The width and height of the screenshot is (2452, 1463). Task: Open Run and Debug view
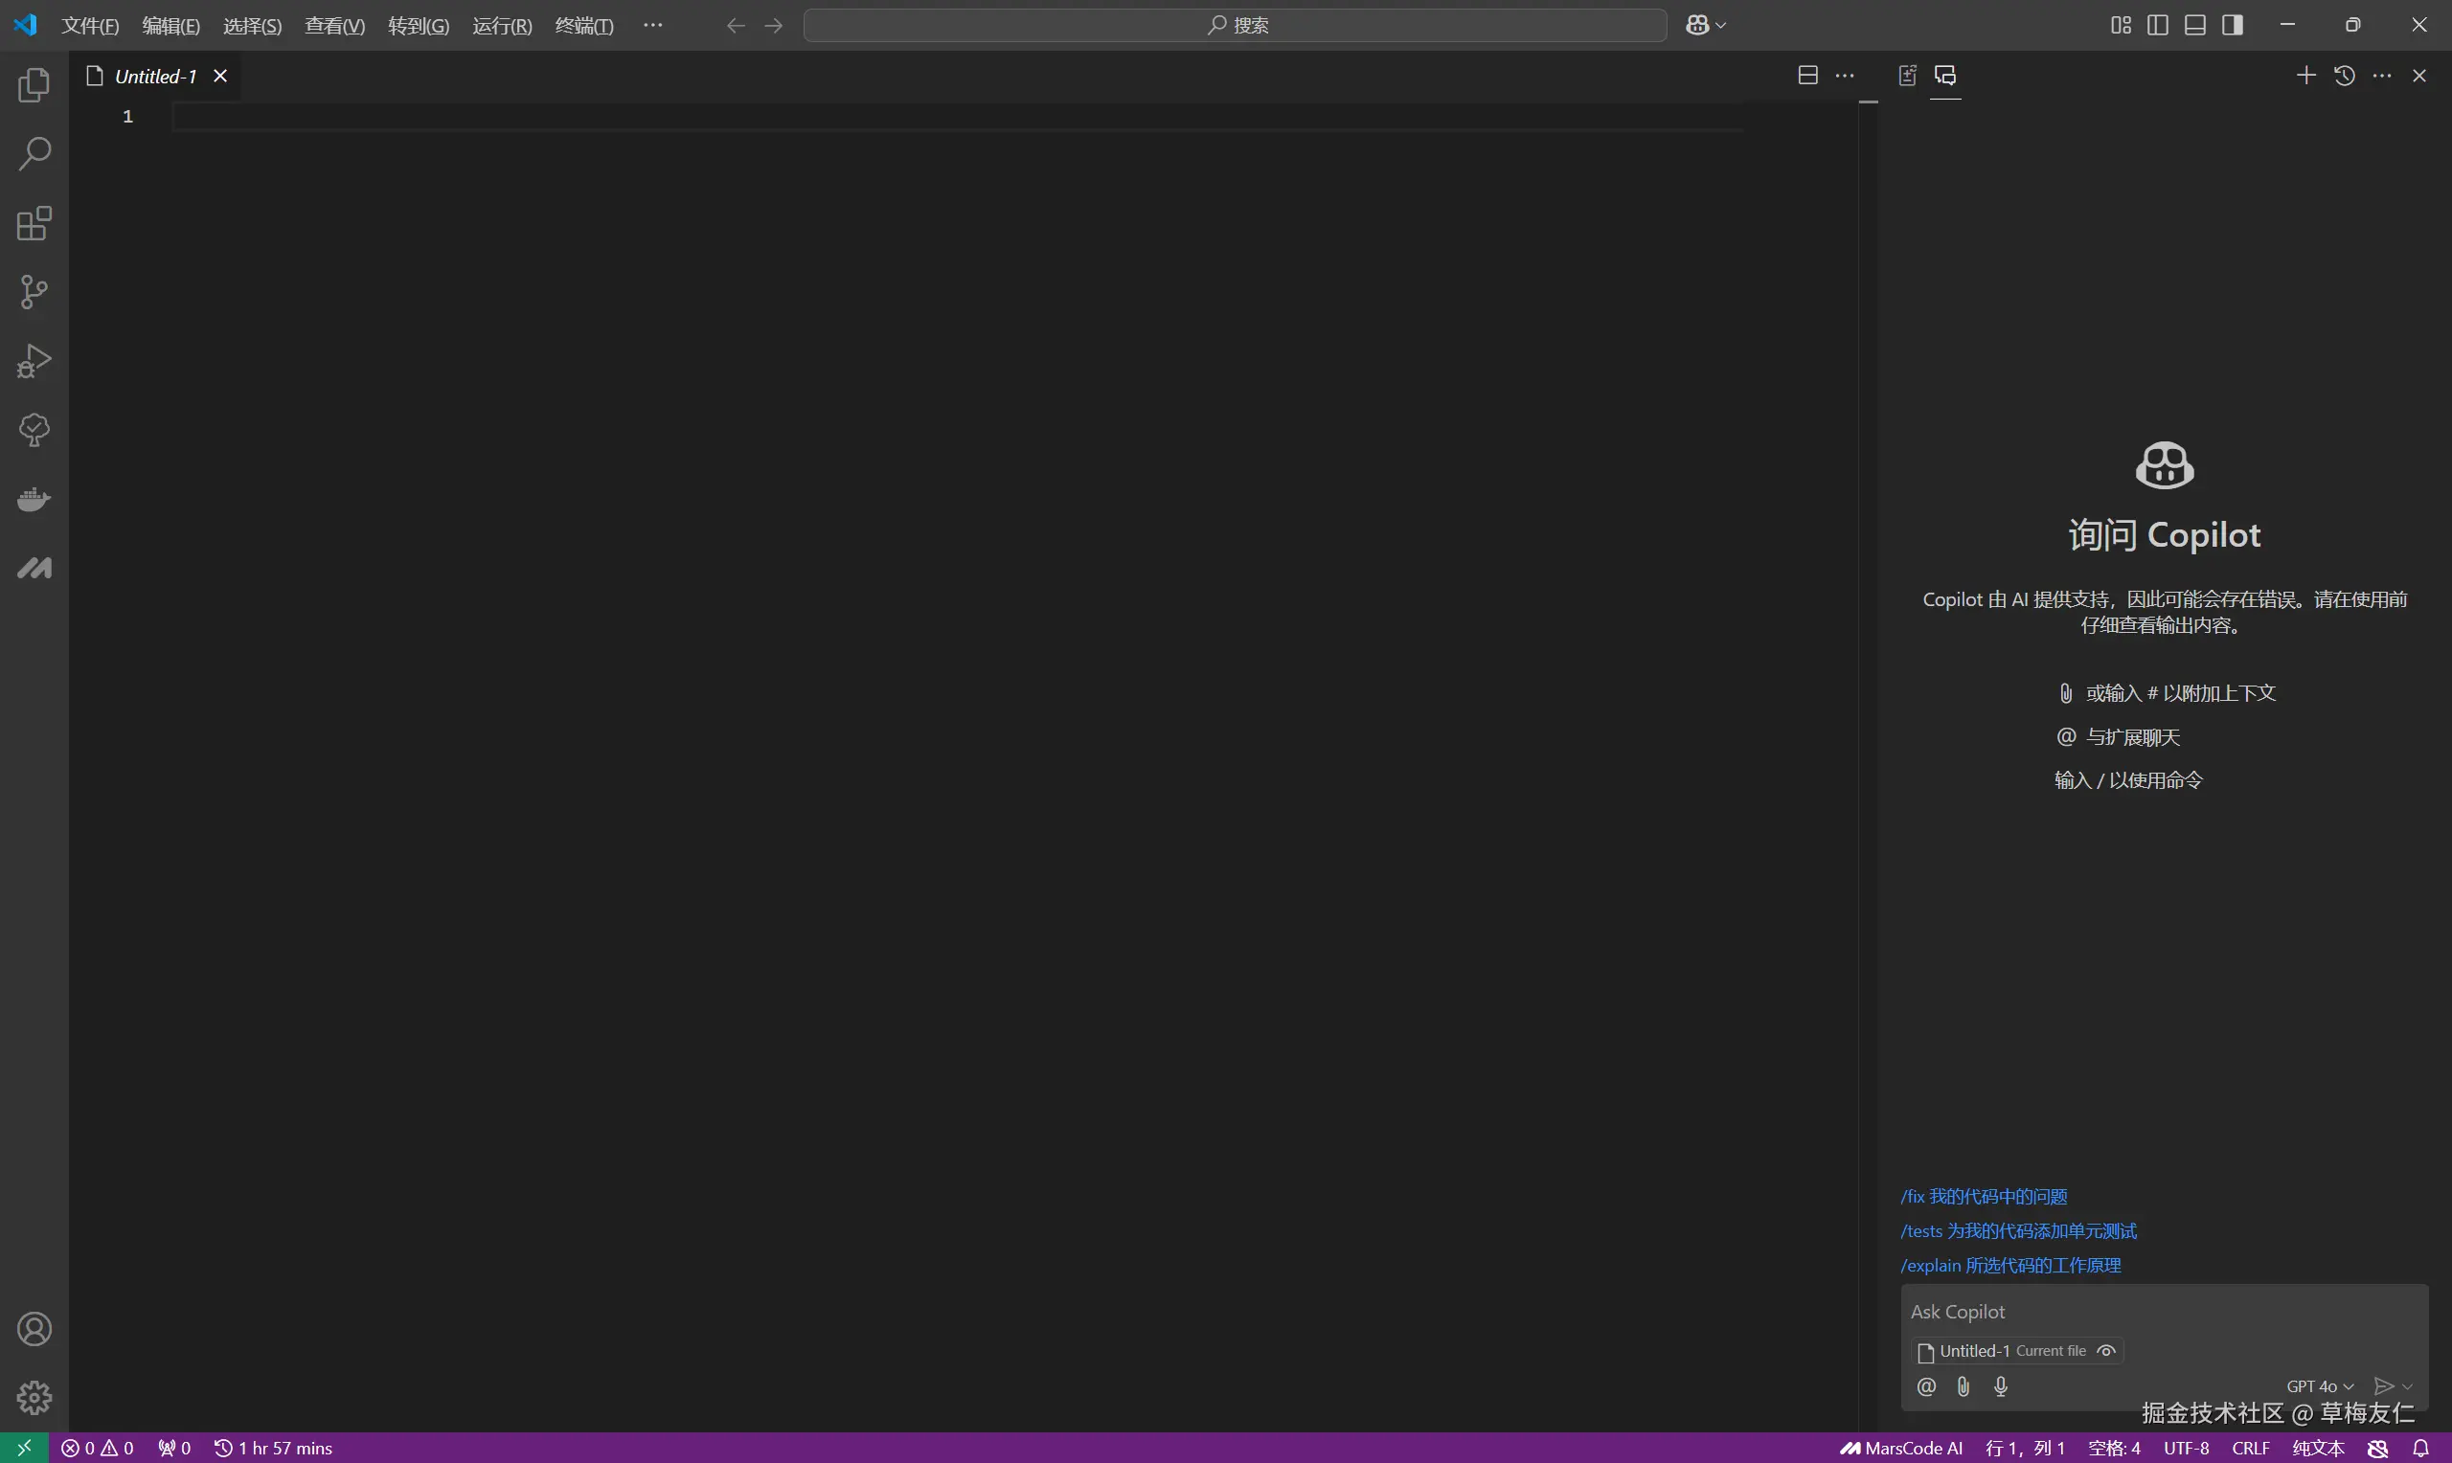click(34, 361)
